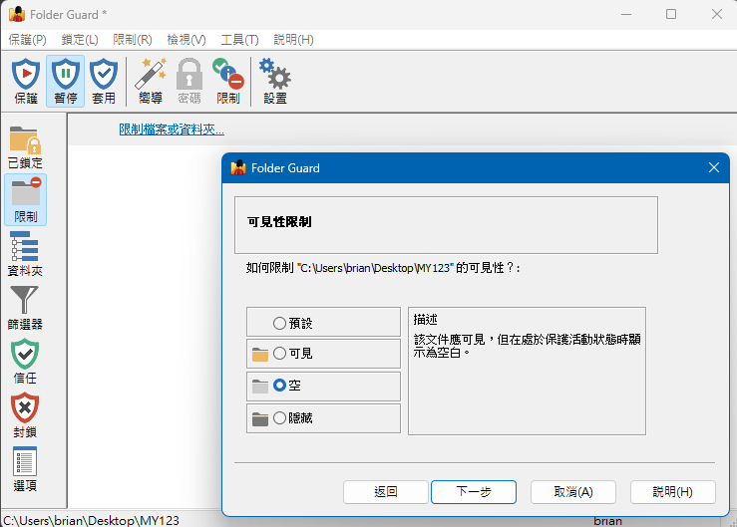Open 封鎖 (Blocked) sidebar view
Image resolution: width=737 pixels, height=527 pixels.
26,415
